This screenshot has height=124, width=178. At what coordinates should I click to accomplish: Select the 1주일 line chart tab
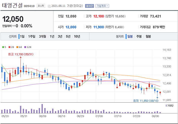tap(32, 36)
